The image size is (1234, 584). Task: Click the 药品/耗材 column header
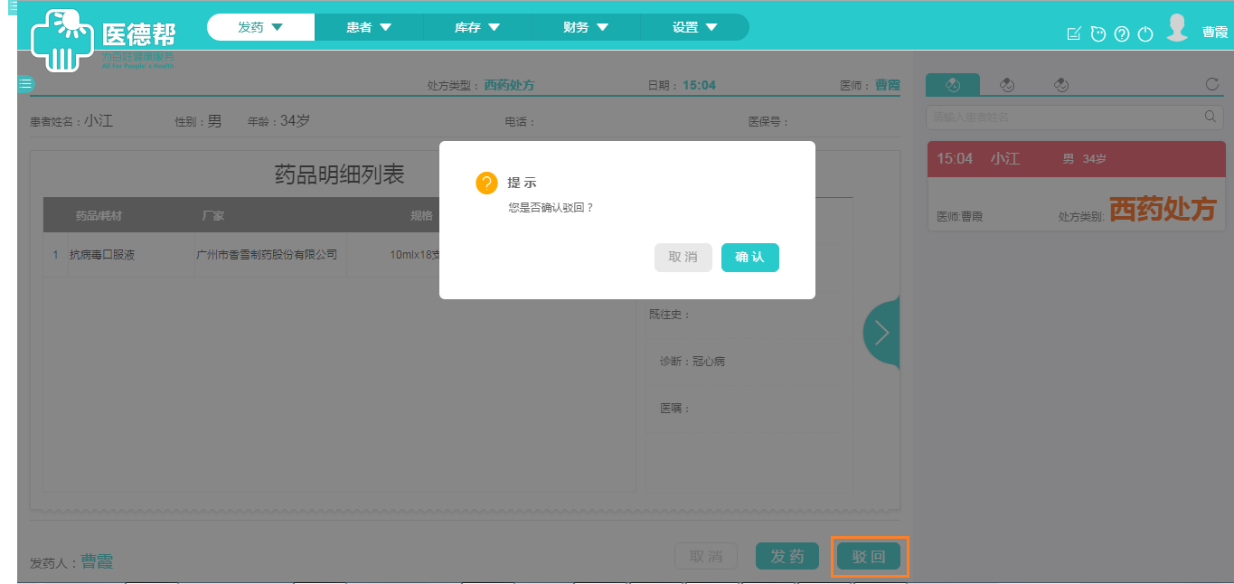(x=99, y=216)
